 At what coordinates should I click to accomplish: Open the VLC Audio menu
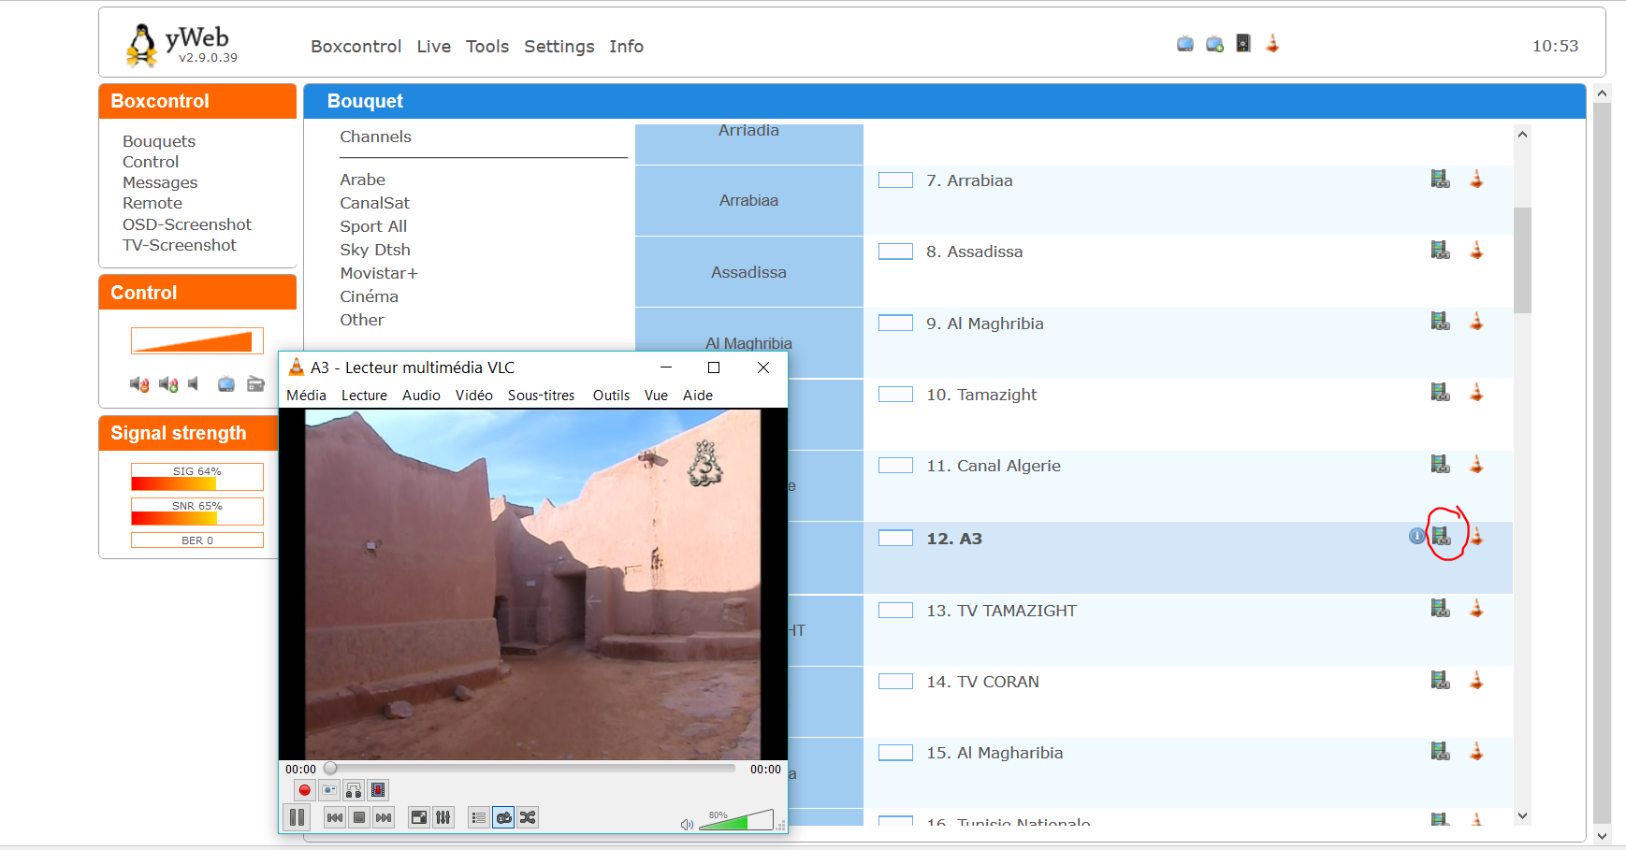pos(421,396)
